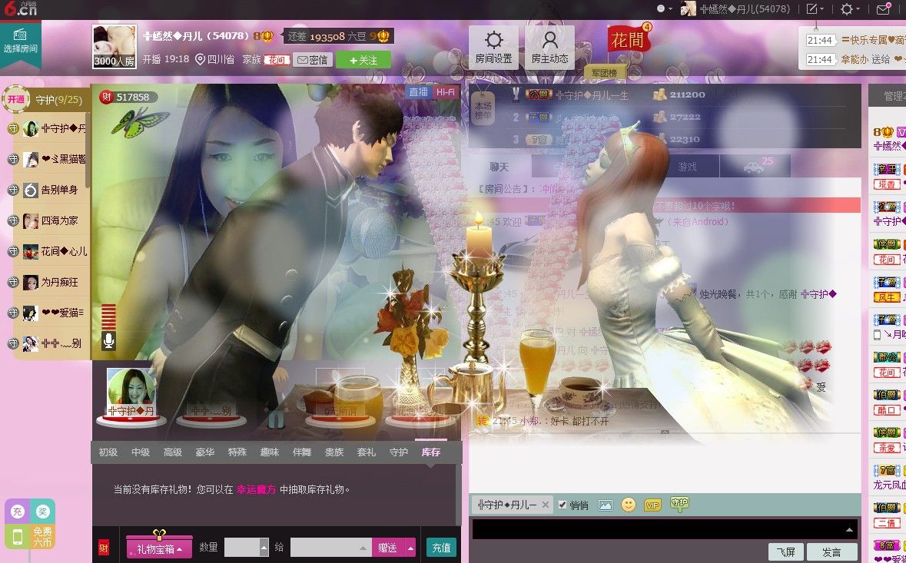This screenshot has width=906, height=563.
Task: Click the gift panel scrollbar
Action: [x=459, y=494]
